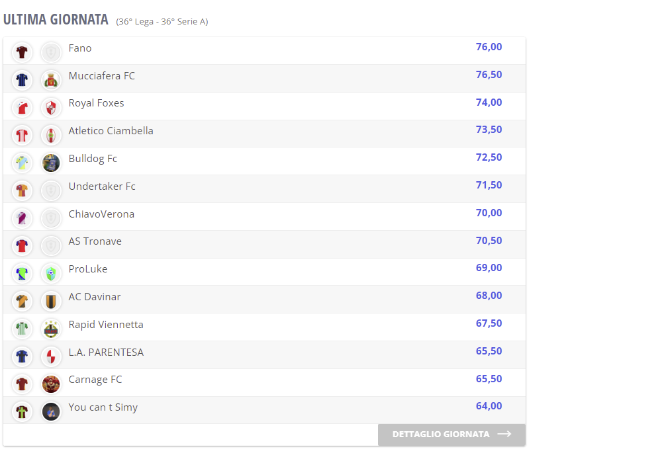
Task: Click the ProLuke green jersey icon
Action: tap(22, 274)
